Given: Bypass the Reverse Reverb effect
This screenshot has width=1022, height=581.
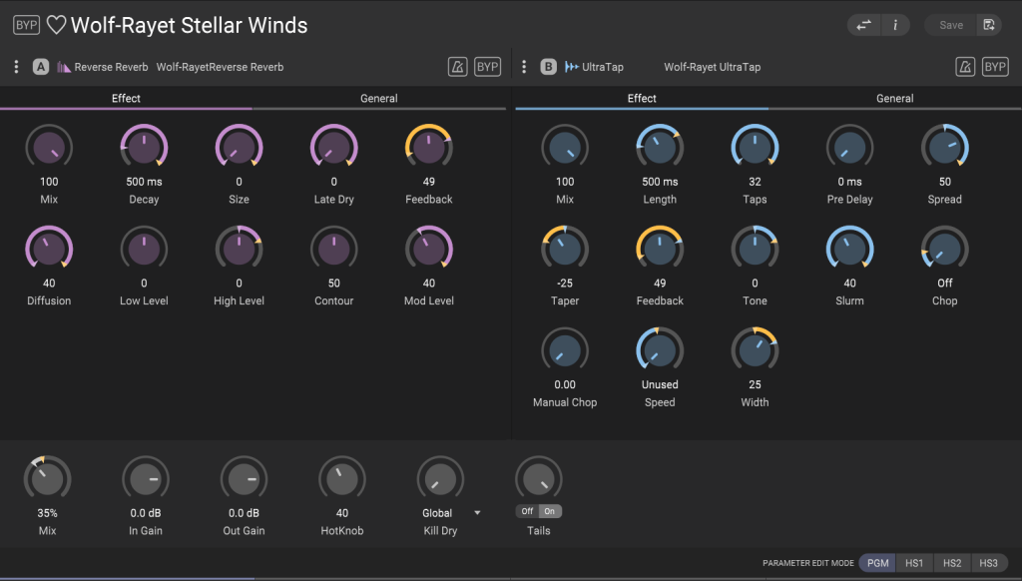Looking at the screenshot, I should click(487, 67).
